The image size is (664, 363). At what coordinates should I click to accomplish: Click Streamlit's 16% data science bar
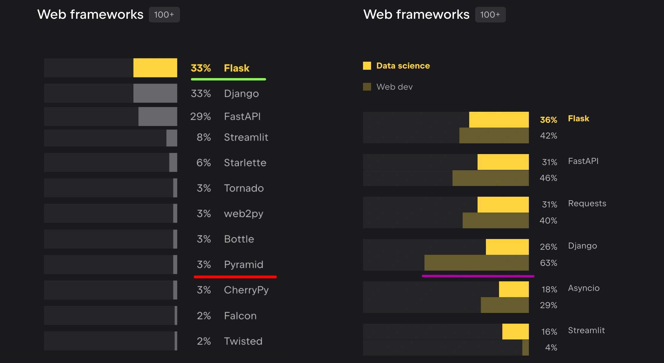point(515,331)
